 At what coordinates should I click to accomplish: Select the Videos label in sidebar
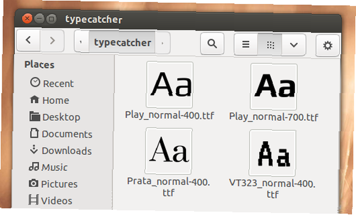57,201
